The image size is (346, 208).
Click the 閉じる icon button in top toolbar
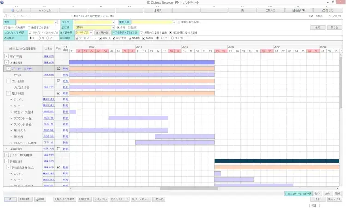point(328,10)
